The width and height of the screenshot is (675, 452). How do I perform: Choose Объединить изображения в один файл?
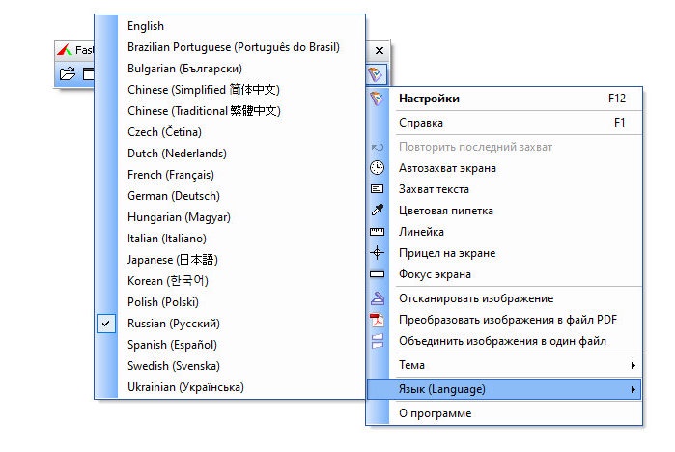click(504, 341)
